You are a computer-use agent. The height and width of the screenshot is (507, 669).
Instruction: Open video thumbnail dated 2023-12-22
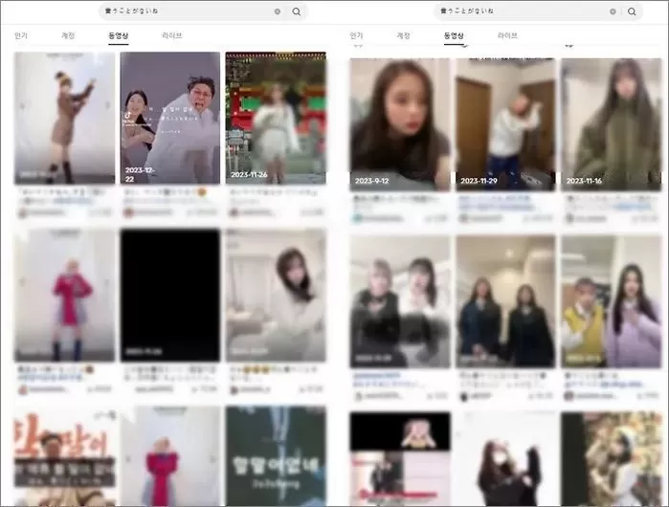(x=170, y=118)
